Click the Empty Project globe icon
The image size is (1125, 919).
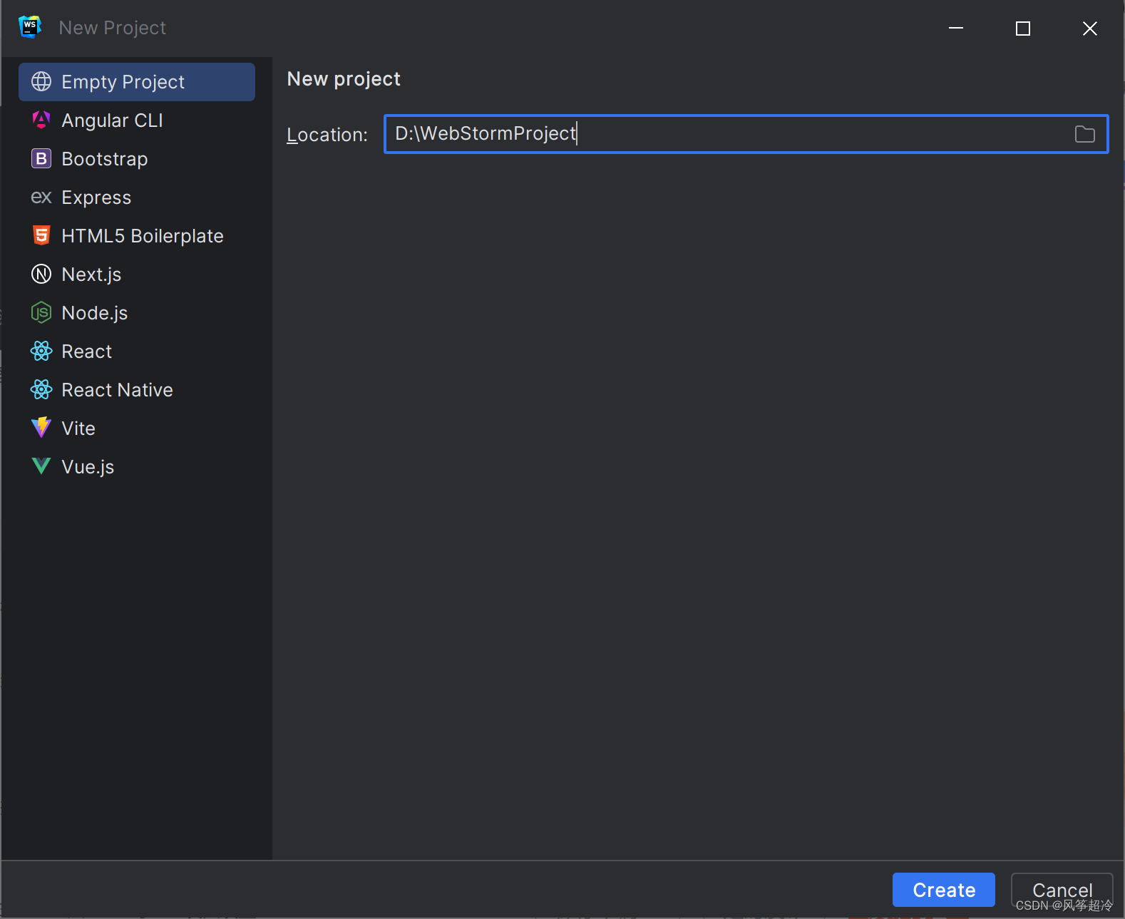(41, 82)
